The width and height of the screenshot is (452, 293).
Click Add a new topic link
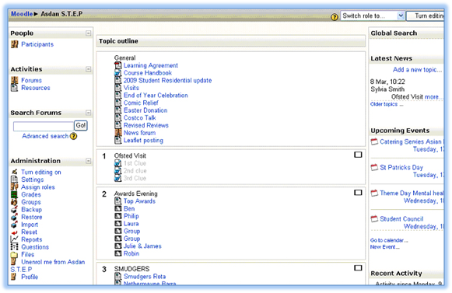[417, 70]
